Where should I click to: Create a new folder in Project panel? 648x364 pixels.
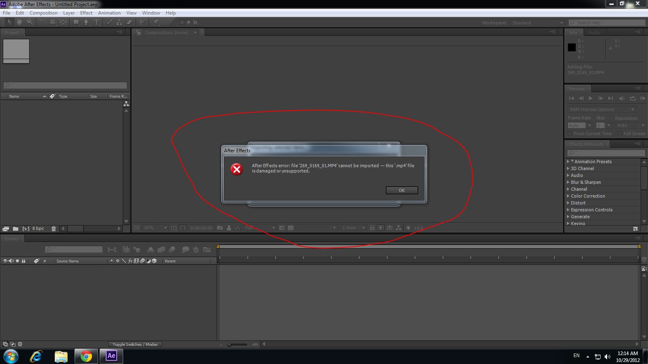[x=15, y=228]
